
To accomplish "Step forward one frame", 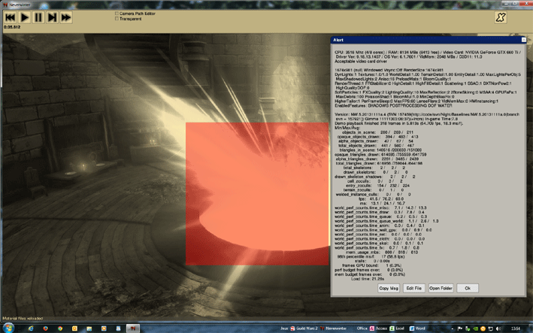I will point(52,17).
